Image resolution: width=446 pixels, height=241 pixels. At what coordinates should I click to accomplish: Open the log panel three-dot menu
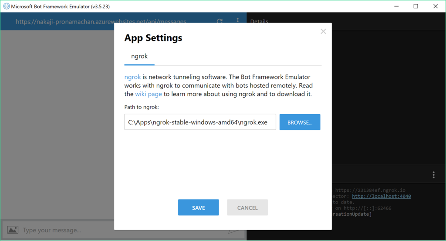433,175
